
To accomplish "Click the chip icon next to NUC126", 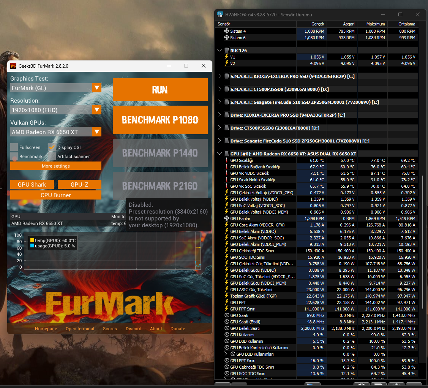I will 227,50.
